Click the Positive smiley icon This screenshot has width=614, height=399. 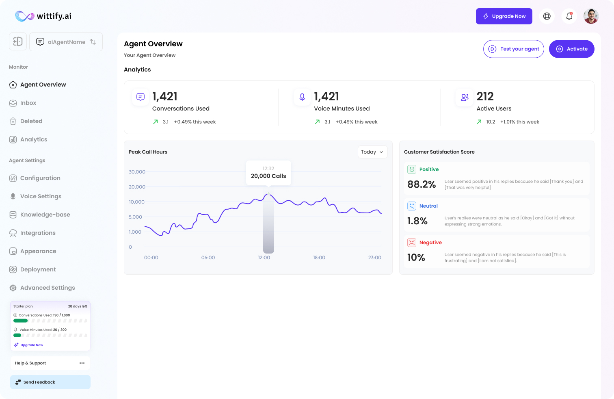tap(412, 169)
